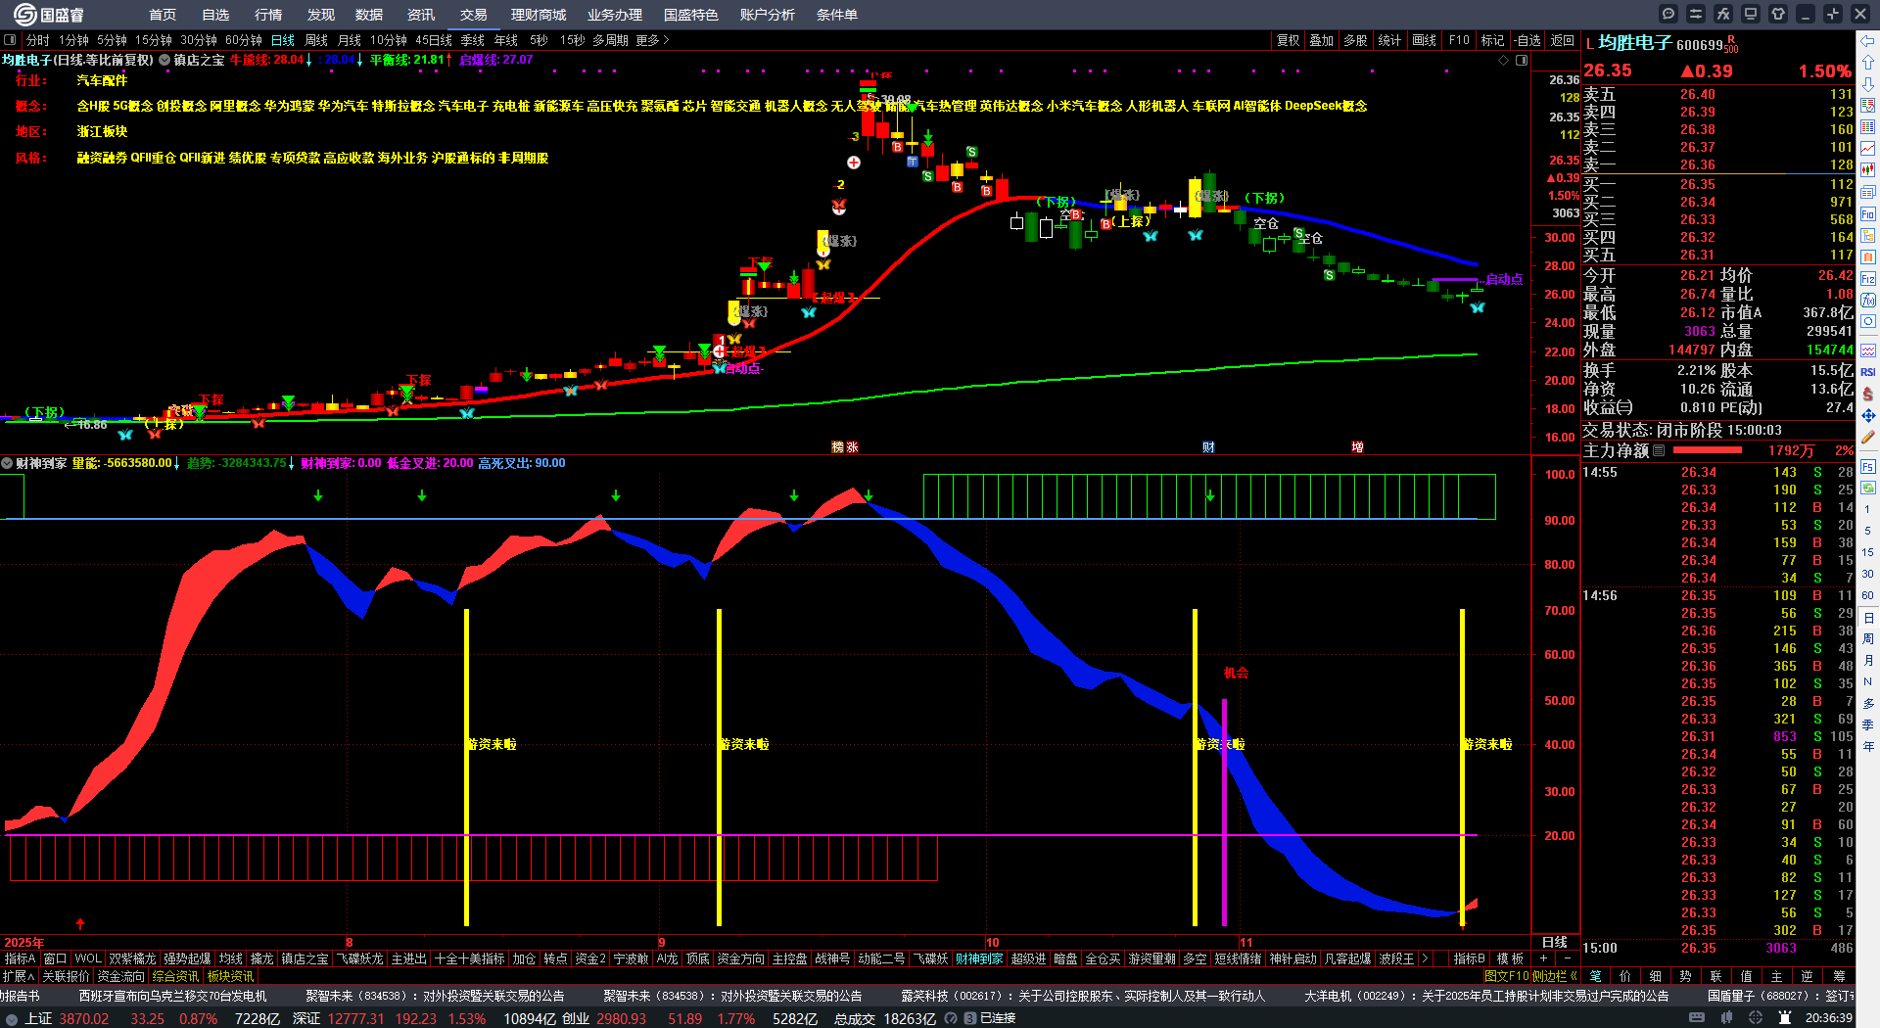Click the screen display icon in title bar
The height and width of the screenshot is (1028, 1880).
click(1751, 14)
